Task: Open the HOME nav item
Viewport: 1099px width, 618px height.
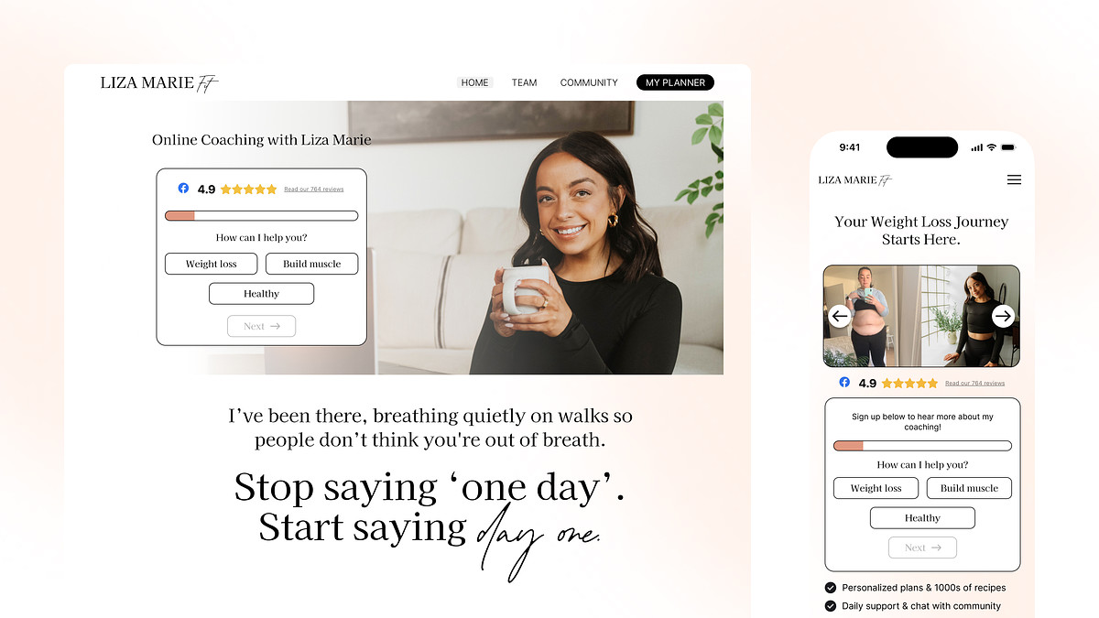Action: [474, 82]
